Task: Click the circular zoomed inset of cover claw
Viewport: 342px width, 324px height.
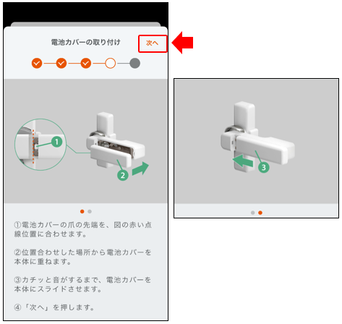Action: pyautogui.click(x=40, y=145)
